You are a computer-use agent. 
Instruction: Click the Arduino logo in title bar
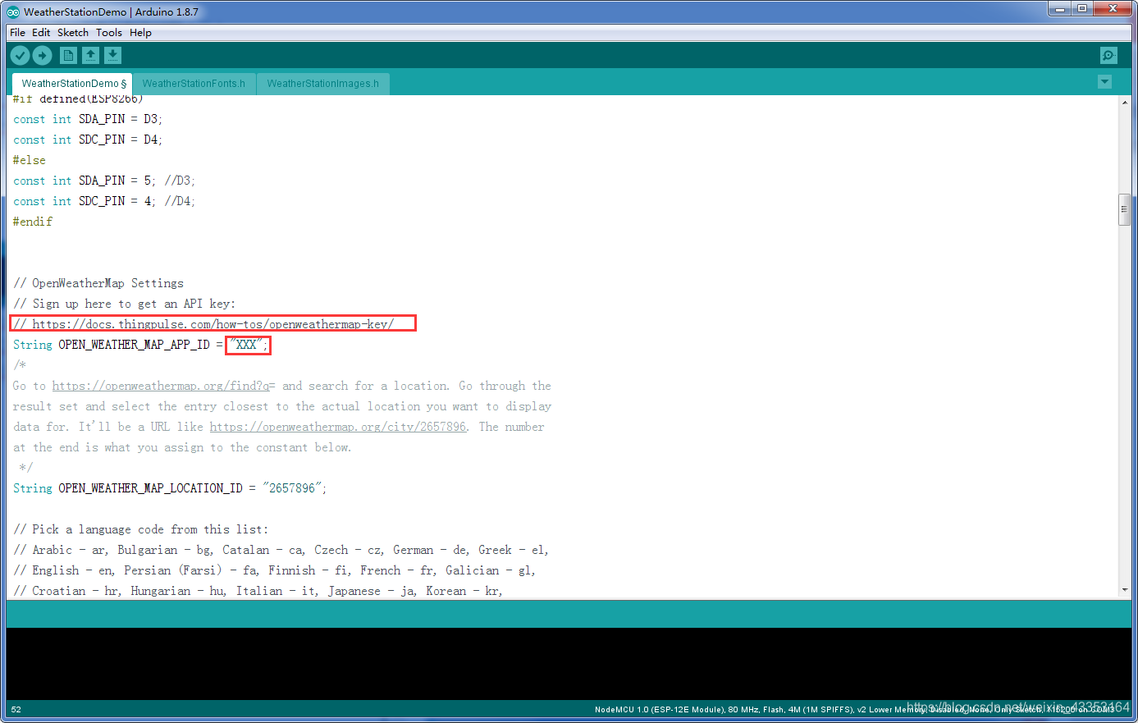click(13, 11)
